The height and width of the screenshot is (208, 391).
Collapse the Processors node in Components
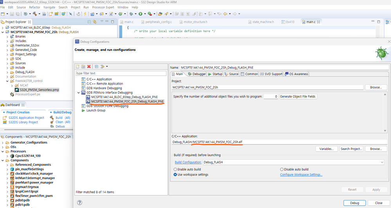click(x=3, y=151)
